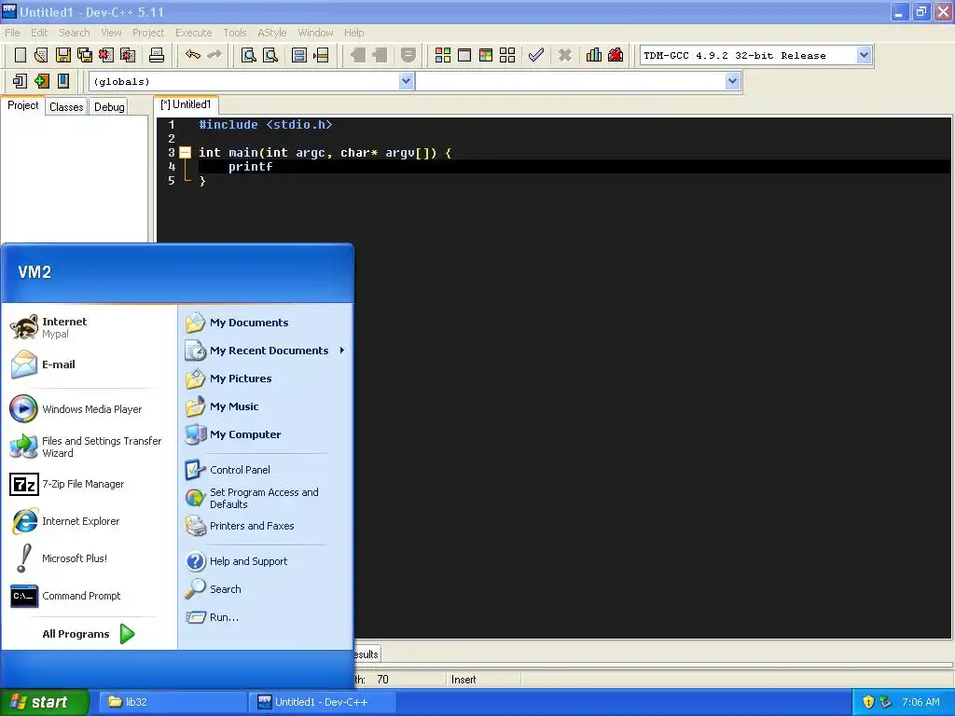The width and height of the screenshot is (955, 716).
Task: Open the Execute menu
Action: coord(194,33)
